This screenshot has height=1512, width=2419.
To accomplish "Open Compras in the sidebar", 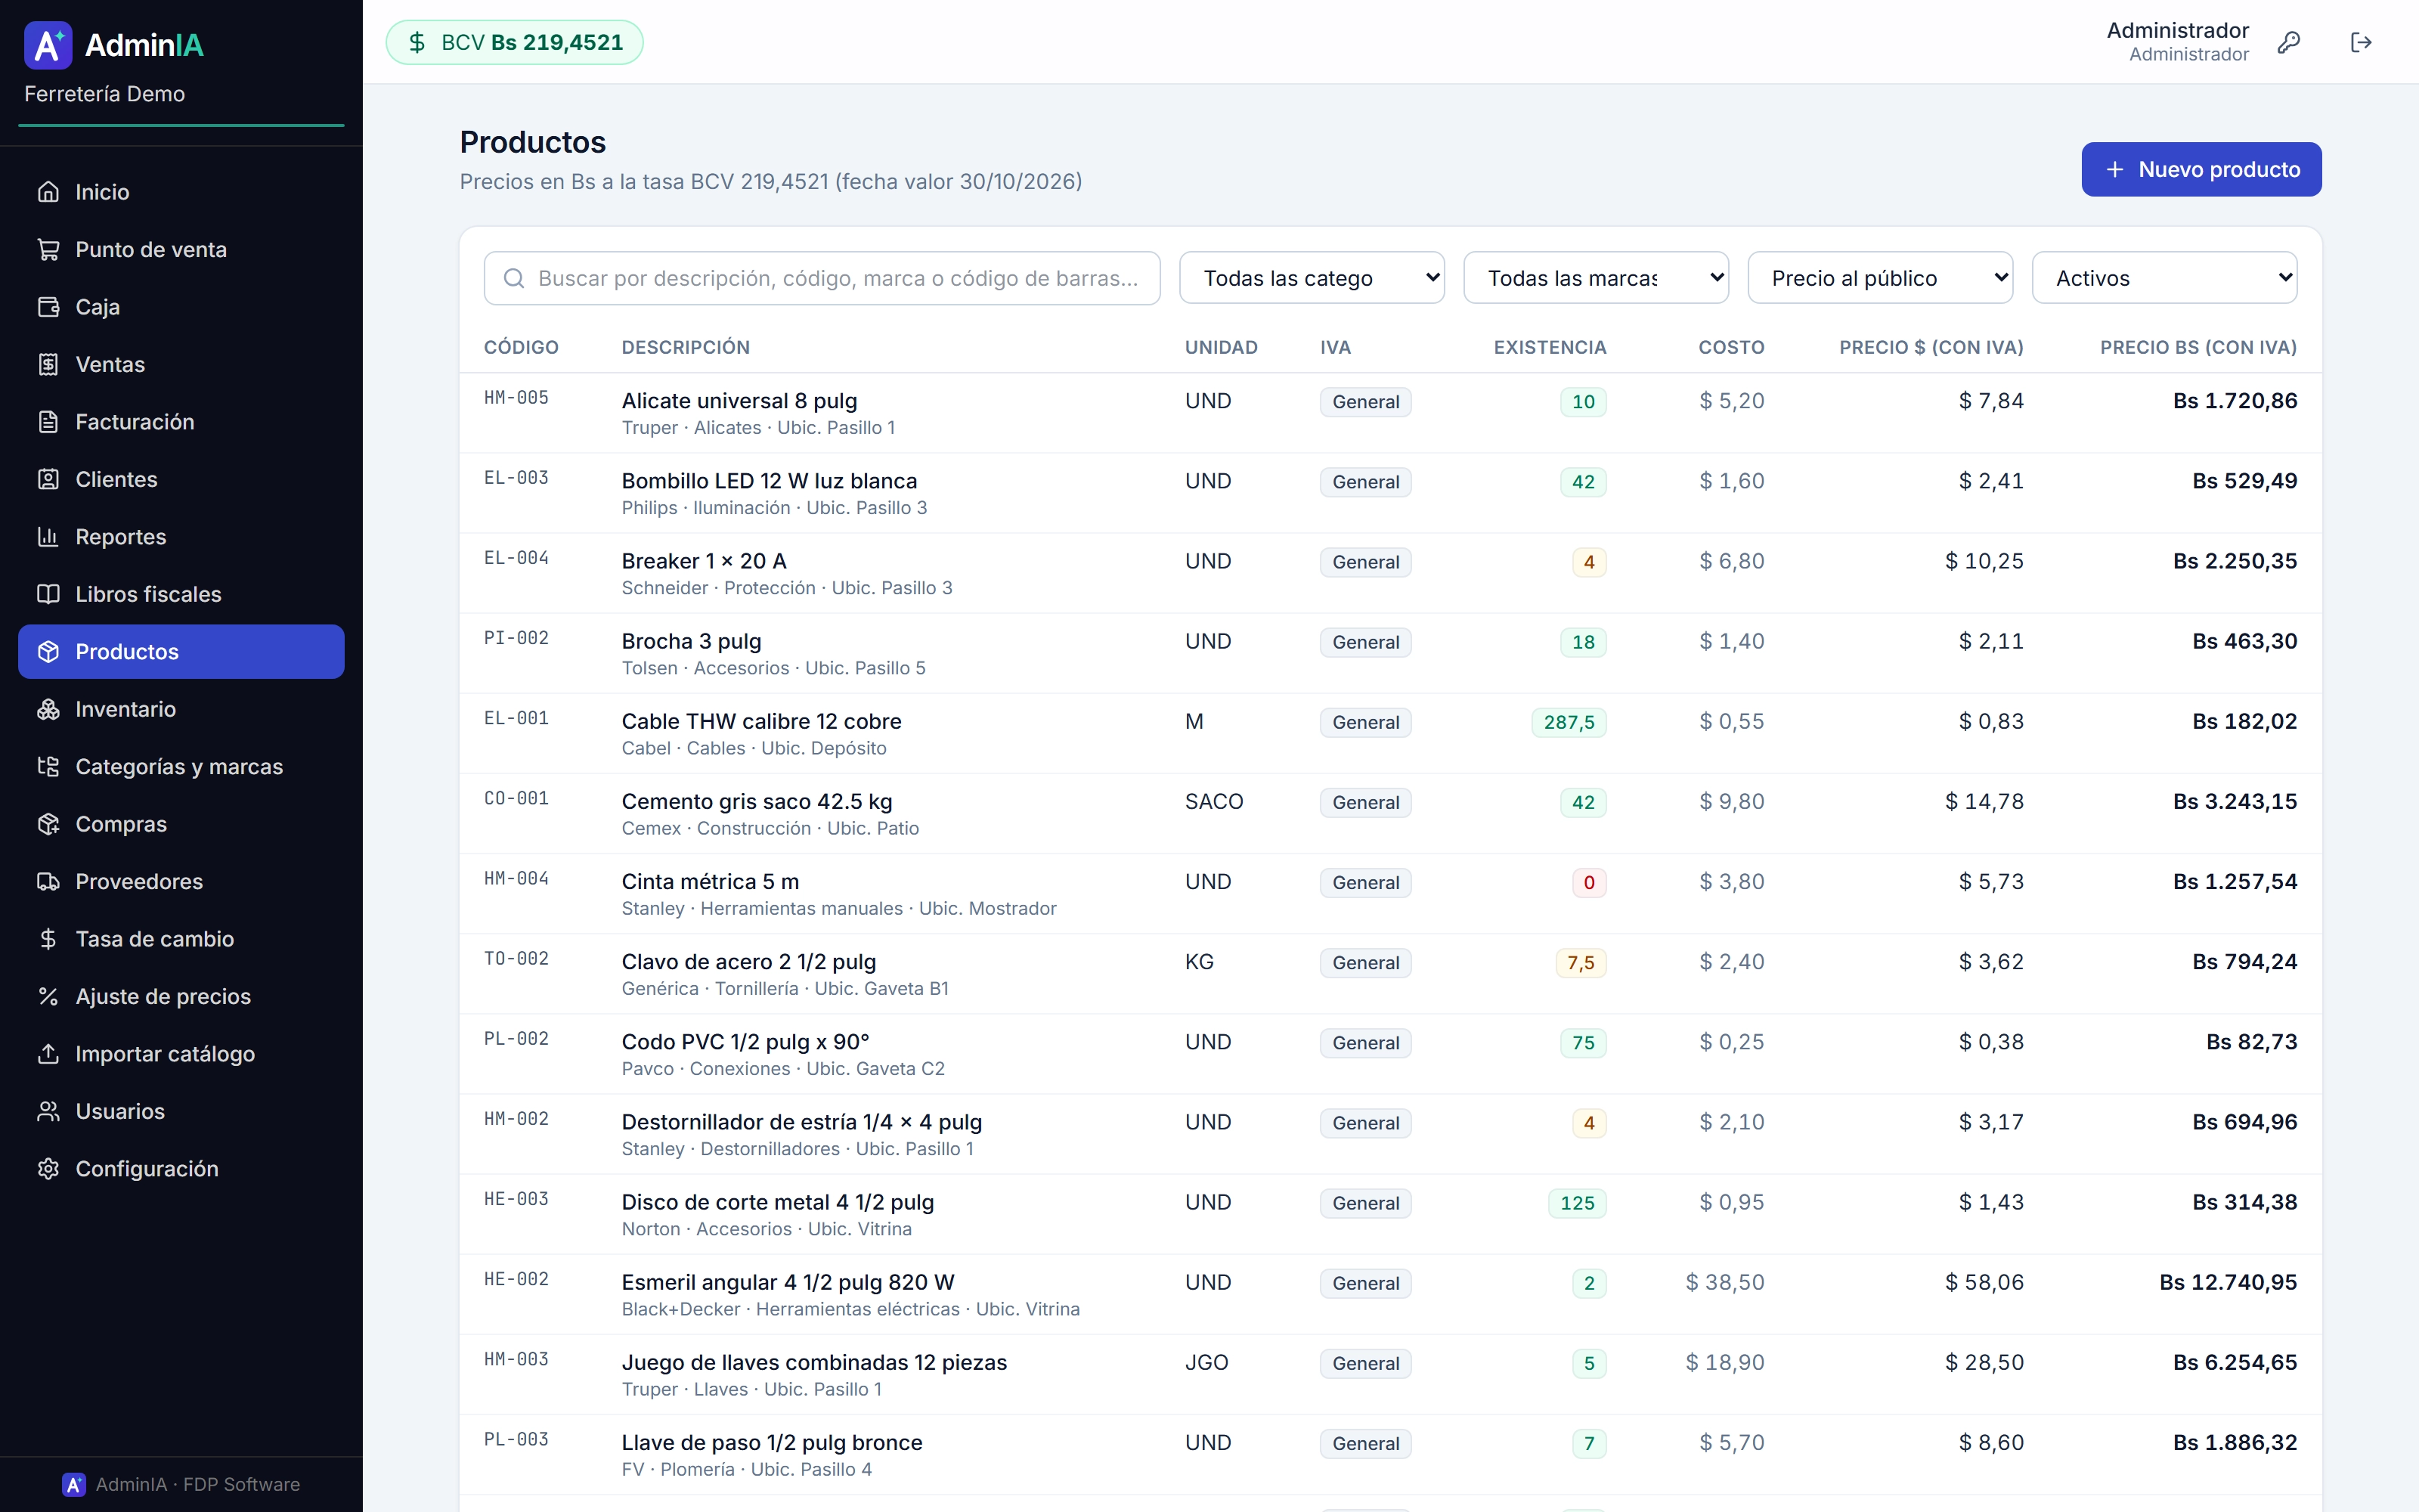I will (181, 824).
